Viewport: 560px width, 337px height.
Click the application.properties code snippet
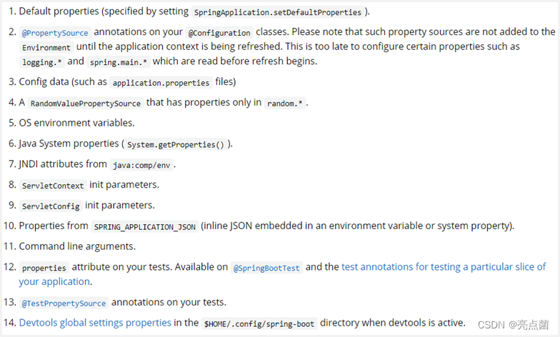point(161,83)
